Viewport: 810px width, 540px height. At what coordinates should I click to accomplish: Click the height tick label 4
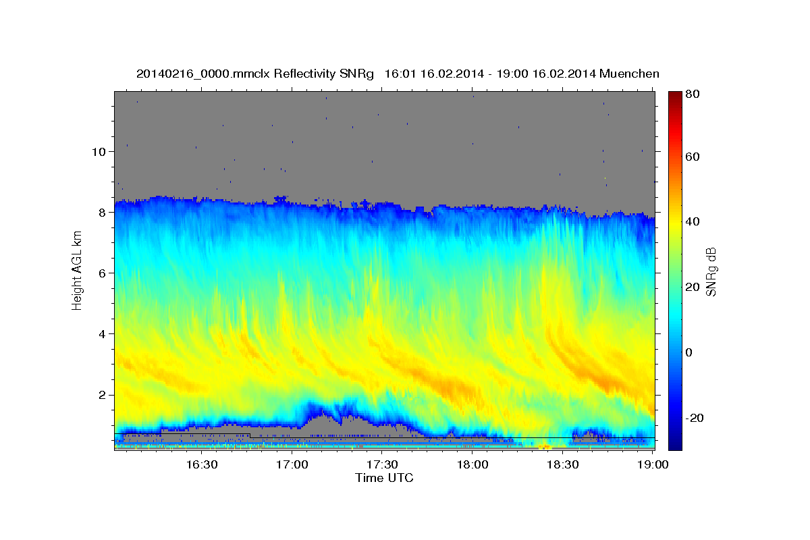pos(103,333)
